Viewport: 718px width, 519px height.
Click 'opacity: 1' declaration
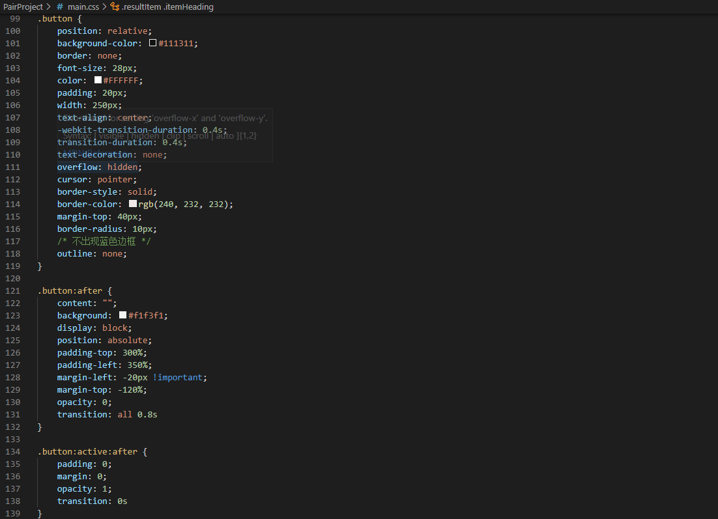pyautogui.click(x=84, y=488)
